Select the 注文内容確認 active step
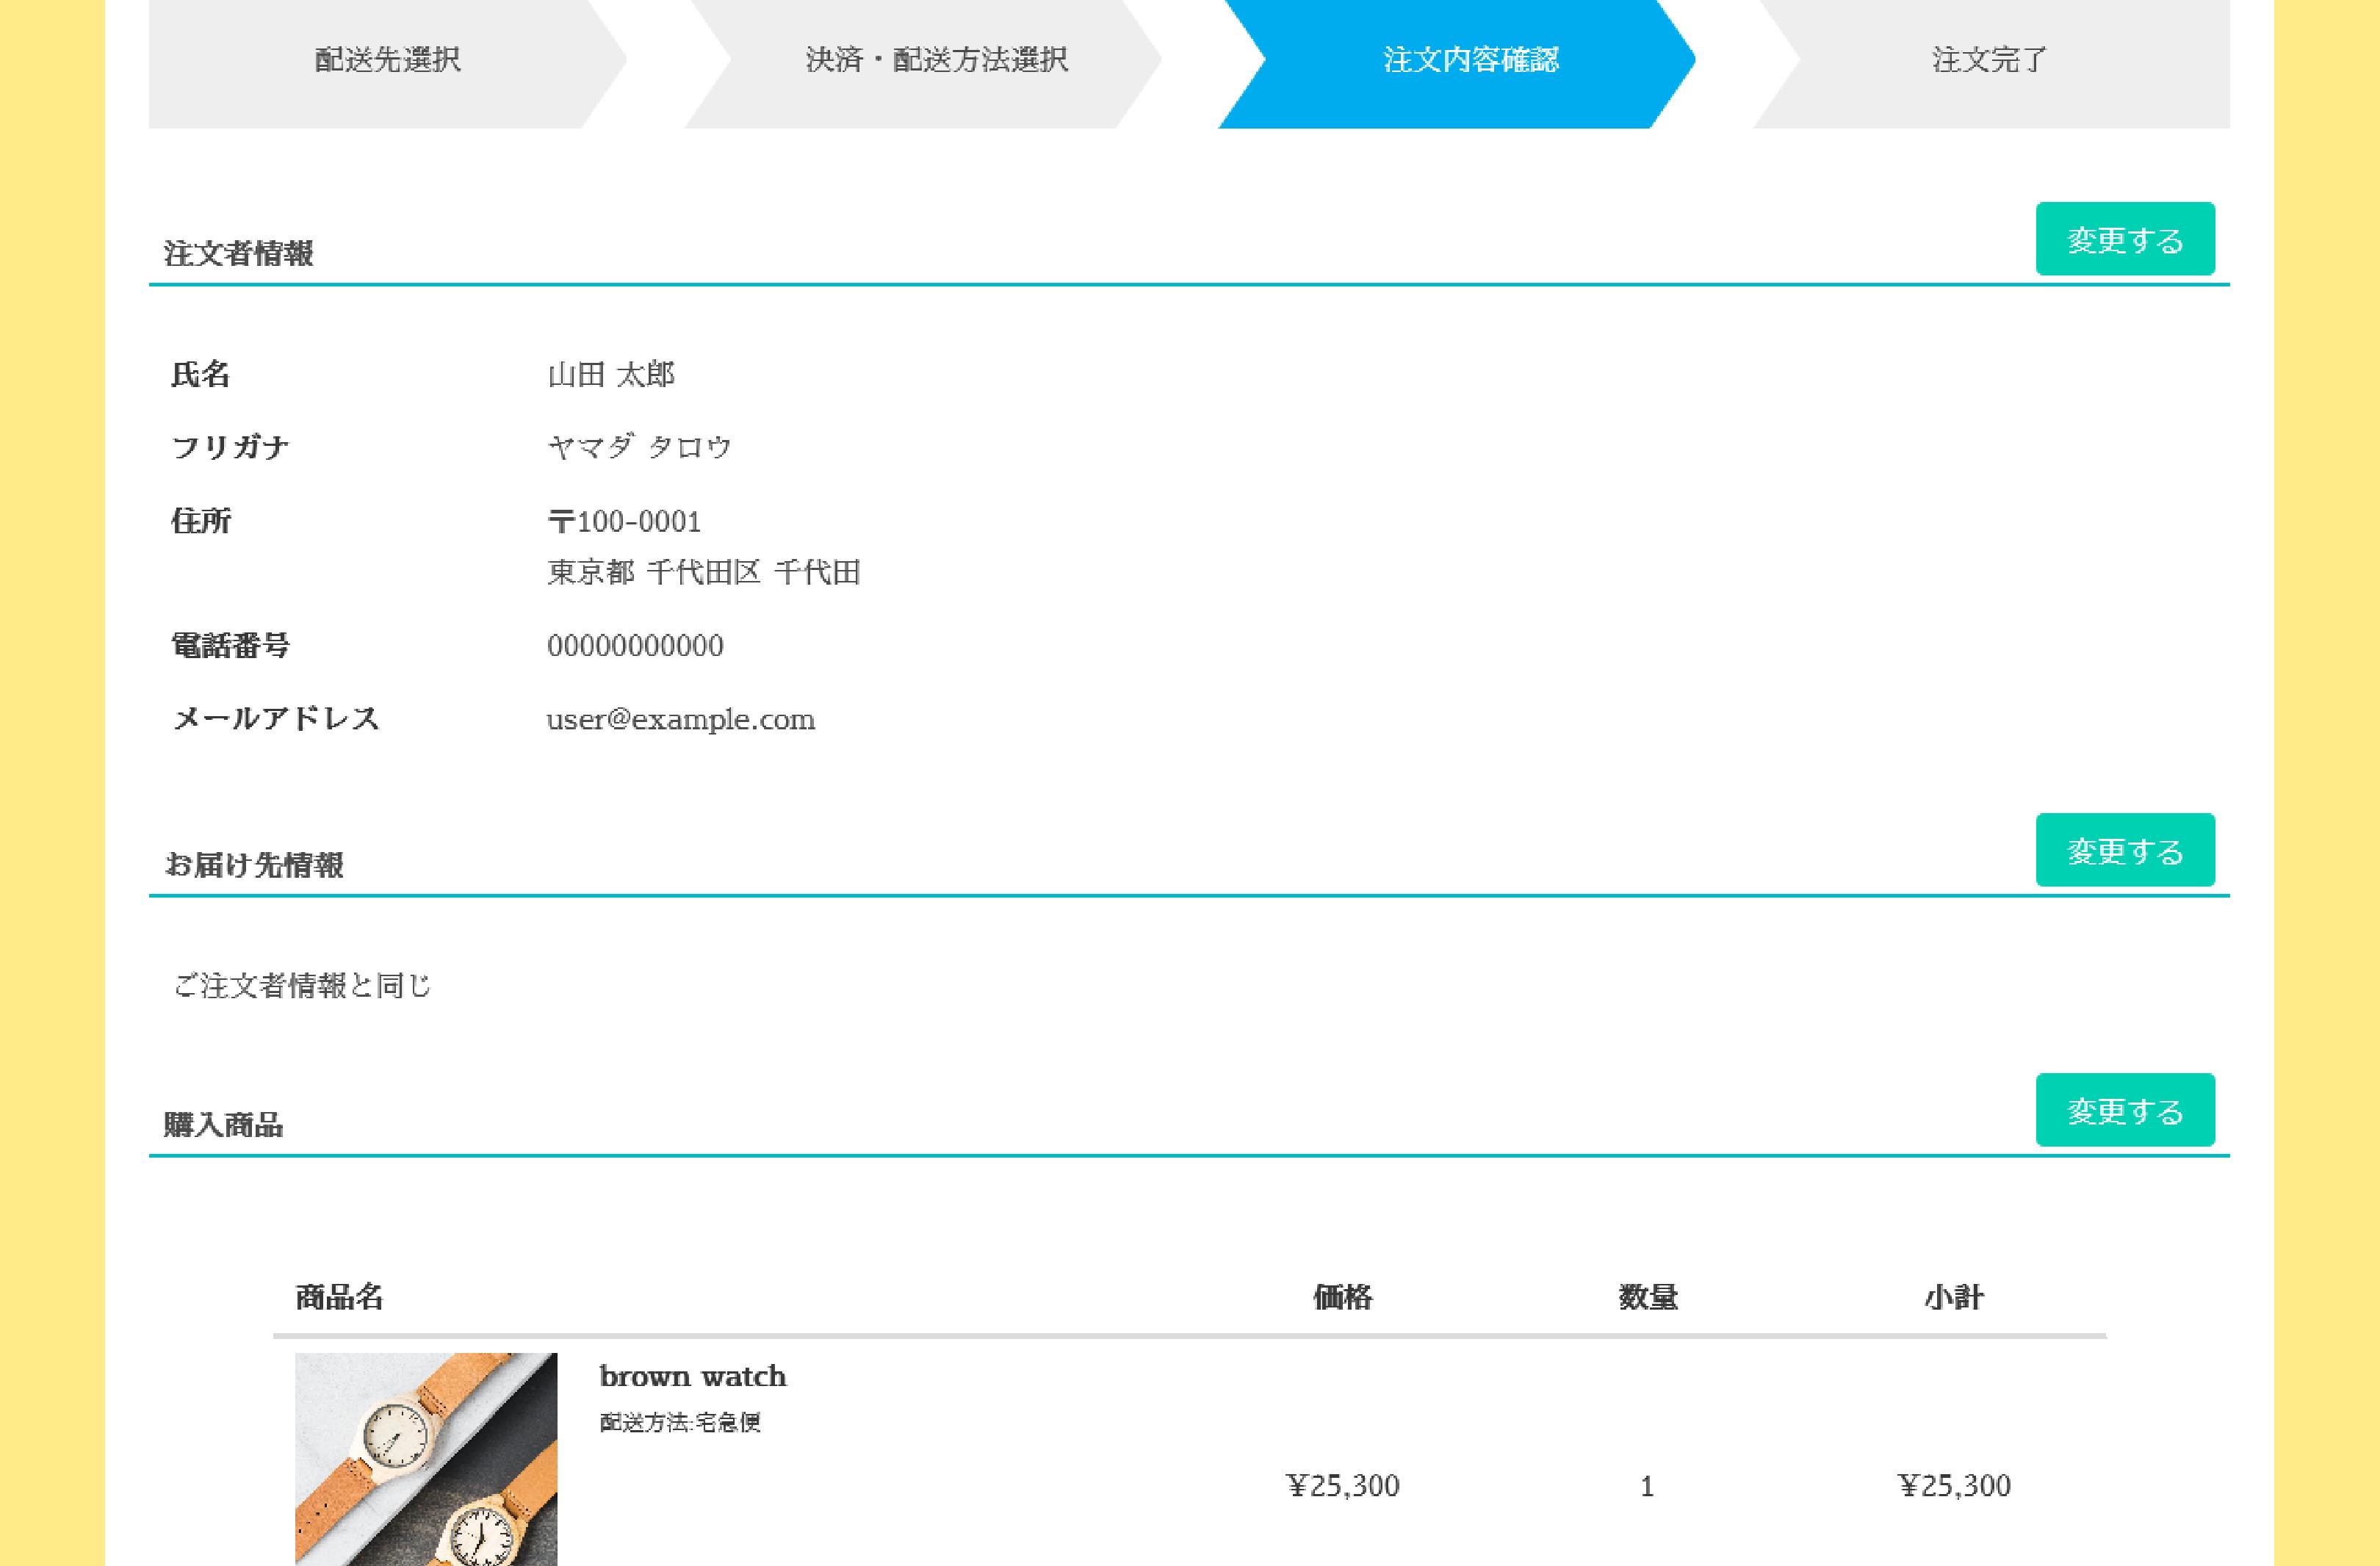Image resolution: width=2380 pixels, height=1566 pixels. tap(1470, 60)
